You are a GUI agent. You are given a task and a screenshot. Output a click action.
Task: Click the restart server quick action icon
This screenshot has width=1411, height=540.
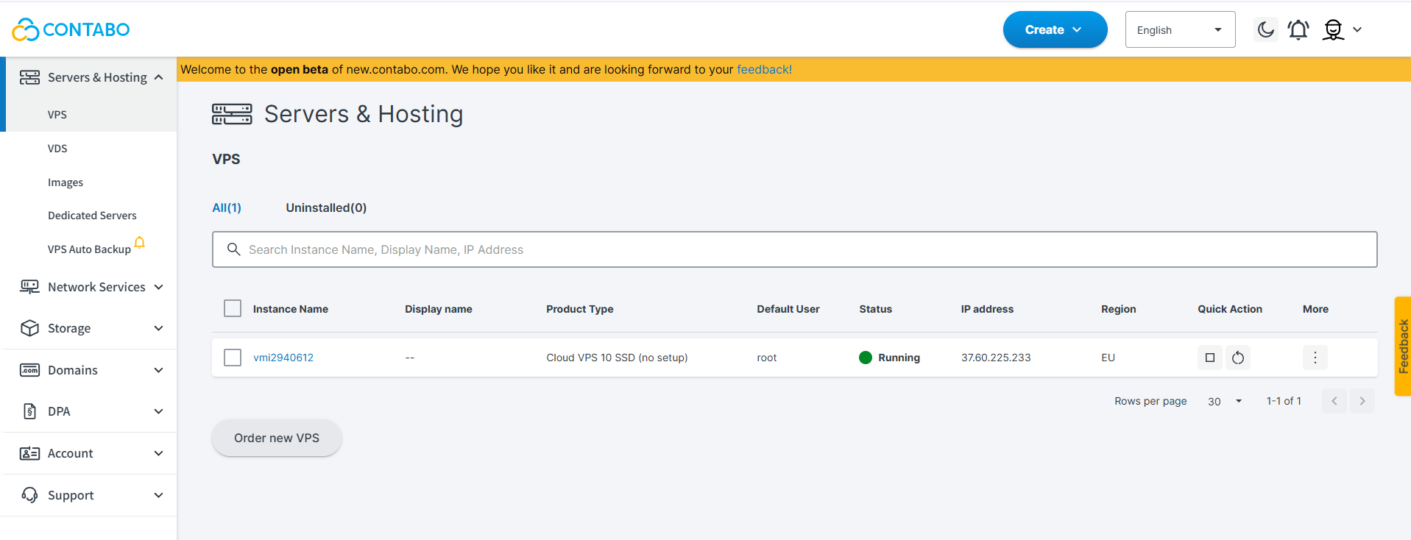(1238, 358)
